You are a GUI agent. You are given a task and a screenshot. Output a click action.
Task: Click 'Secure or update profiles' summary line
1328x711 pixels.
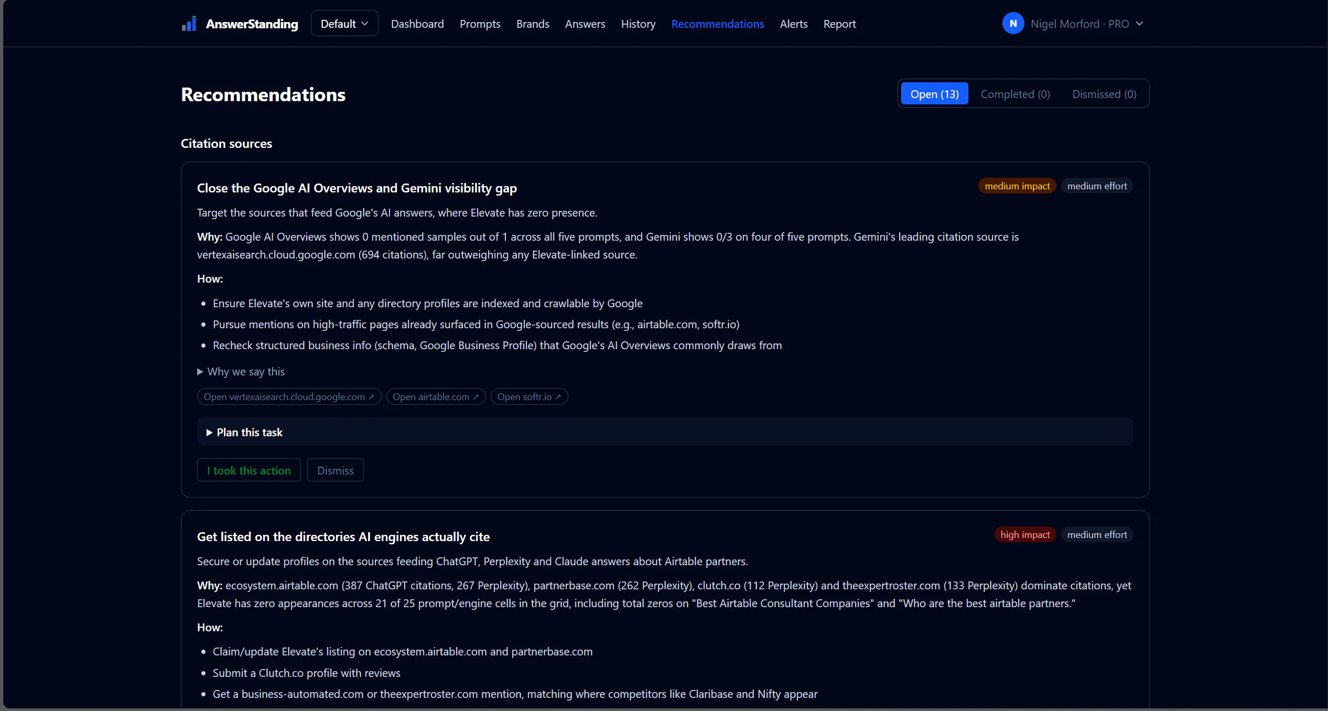472,562
